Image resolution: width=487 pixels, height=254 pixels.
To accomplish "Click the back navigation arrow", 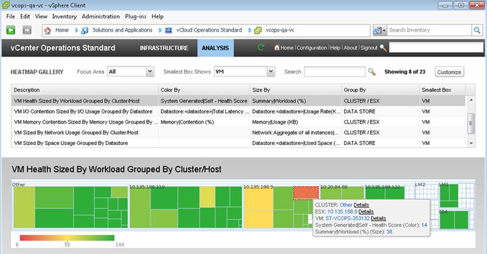I will pyautogui.click(x=11, y=30).
